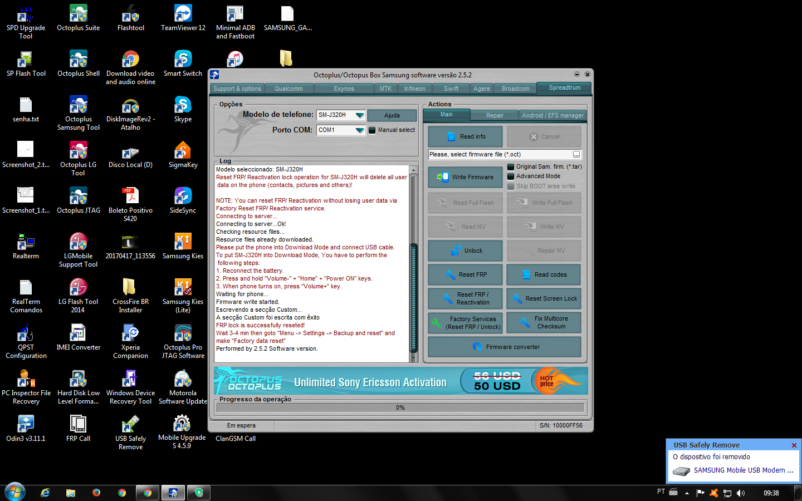
Task: Click the Read info button
Action: pyautogui.click(x=465, y=136)
